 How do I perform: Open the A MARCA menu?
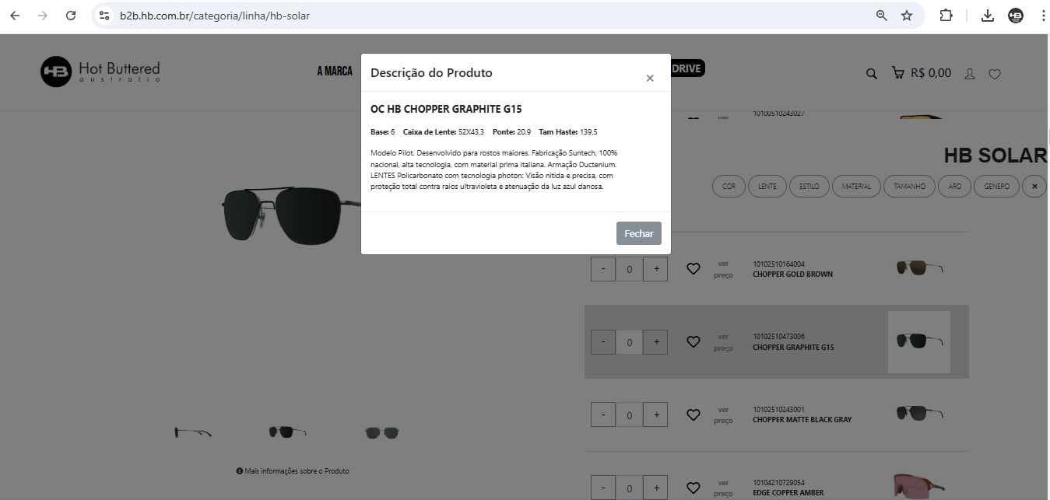(335, 71)
